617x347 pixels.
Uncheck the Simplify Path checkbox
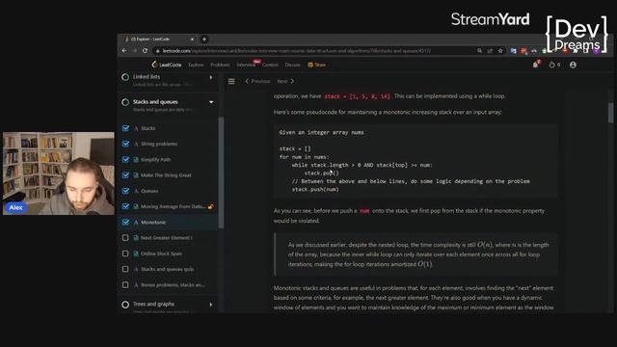click(125, 160)
